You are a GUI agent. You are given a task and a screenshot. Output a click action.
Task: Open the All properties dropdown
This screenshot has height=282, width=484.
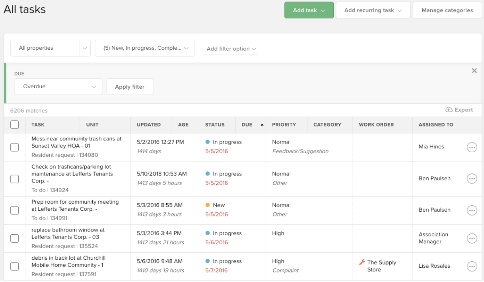click(50, 48)
